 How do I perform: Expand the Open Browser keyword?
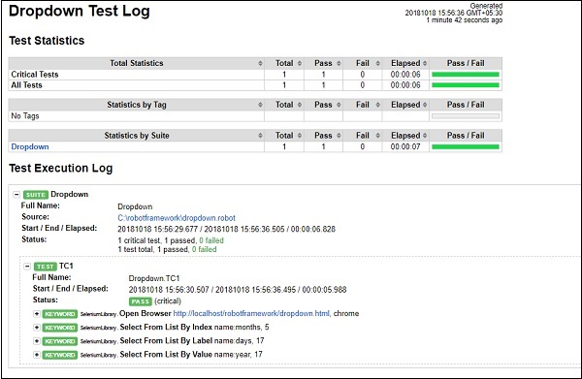pyautogui.click(x=37, y=314)
